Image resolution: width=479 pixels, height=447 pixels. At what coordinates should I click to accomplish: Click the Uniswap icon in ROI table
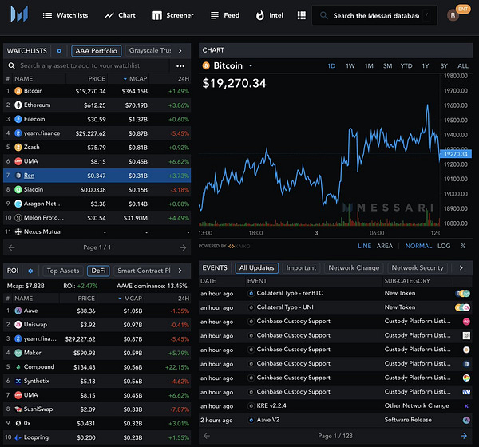(18, 325)
